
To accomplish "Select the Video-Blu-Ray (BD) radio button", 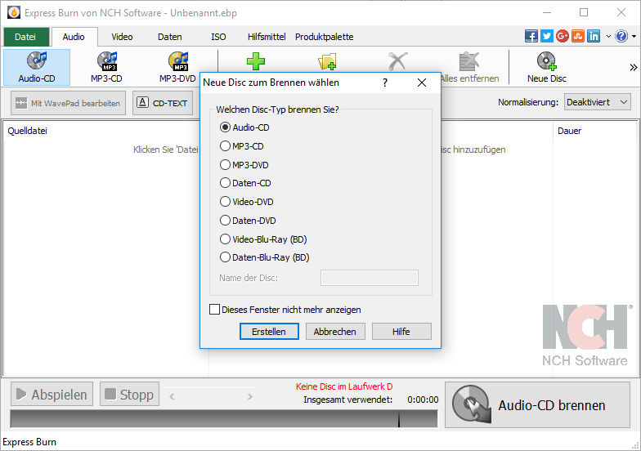I will [225, 239].
